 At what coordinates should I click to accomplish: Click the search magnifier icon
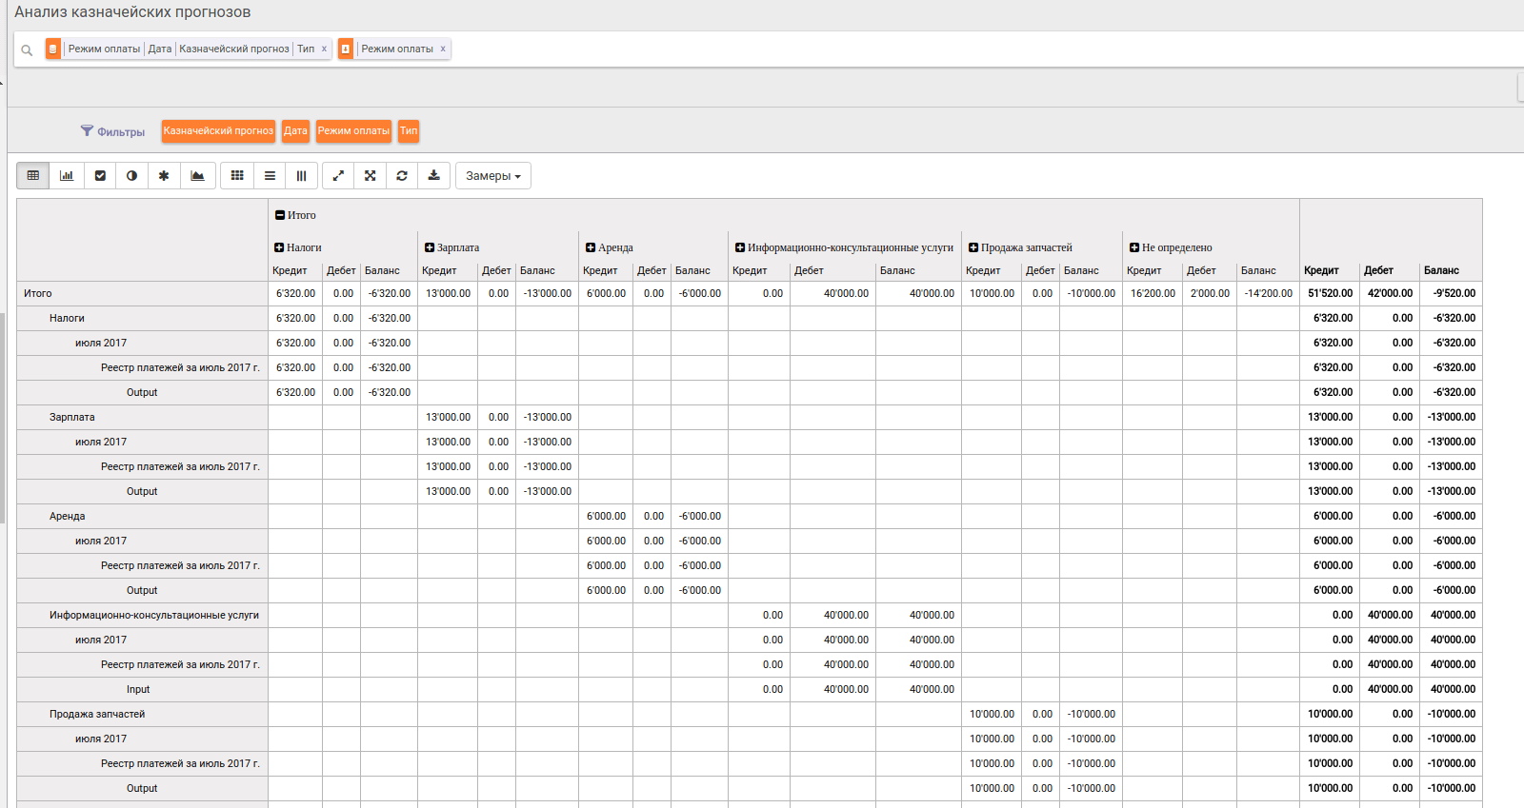(27, 50)
